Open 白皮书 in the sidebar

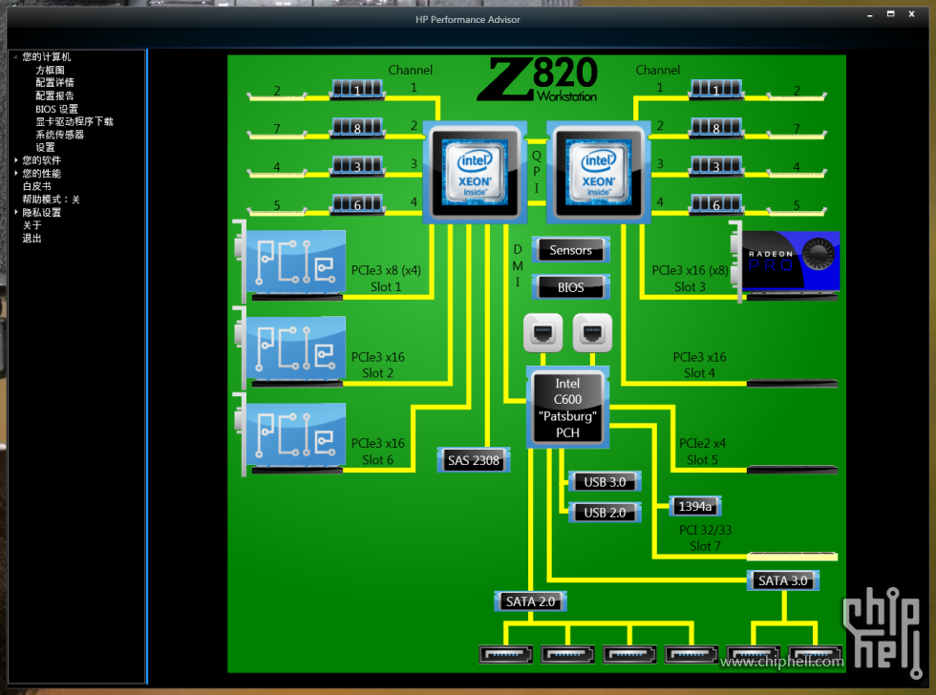(36, 186)
